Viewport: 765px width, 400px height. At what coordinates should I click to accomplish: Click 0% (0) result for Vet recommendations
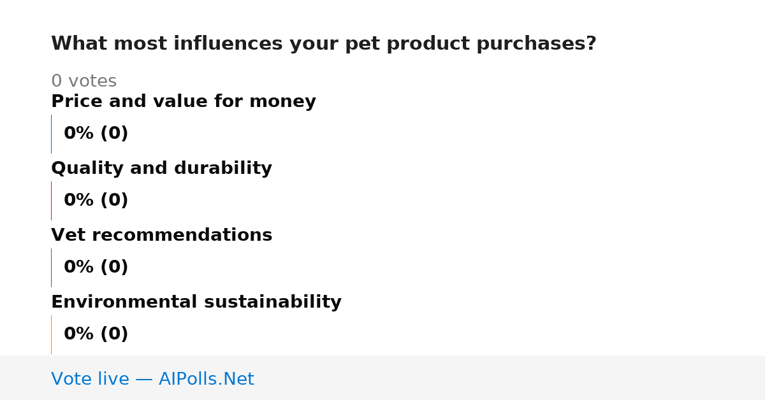[x=96, y=268]
